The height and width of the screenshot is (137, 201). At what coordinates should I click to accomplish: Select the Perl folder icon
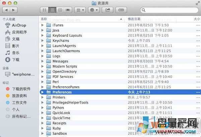point(49,82)
